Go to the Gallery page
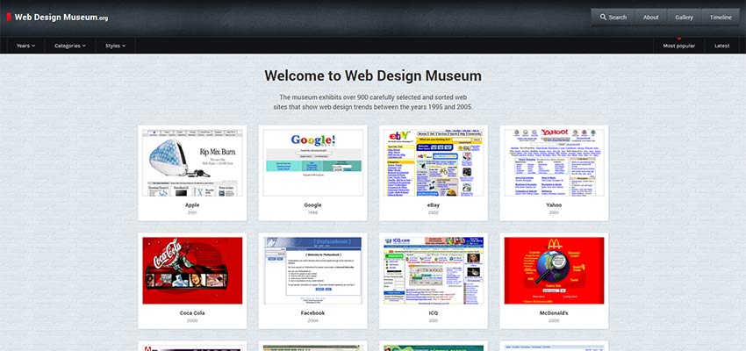The width and height of the screenshot is (746, 351). [x=685, y=18]
